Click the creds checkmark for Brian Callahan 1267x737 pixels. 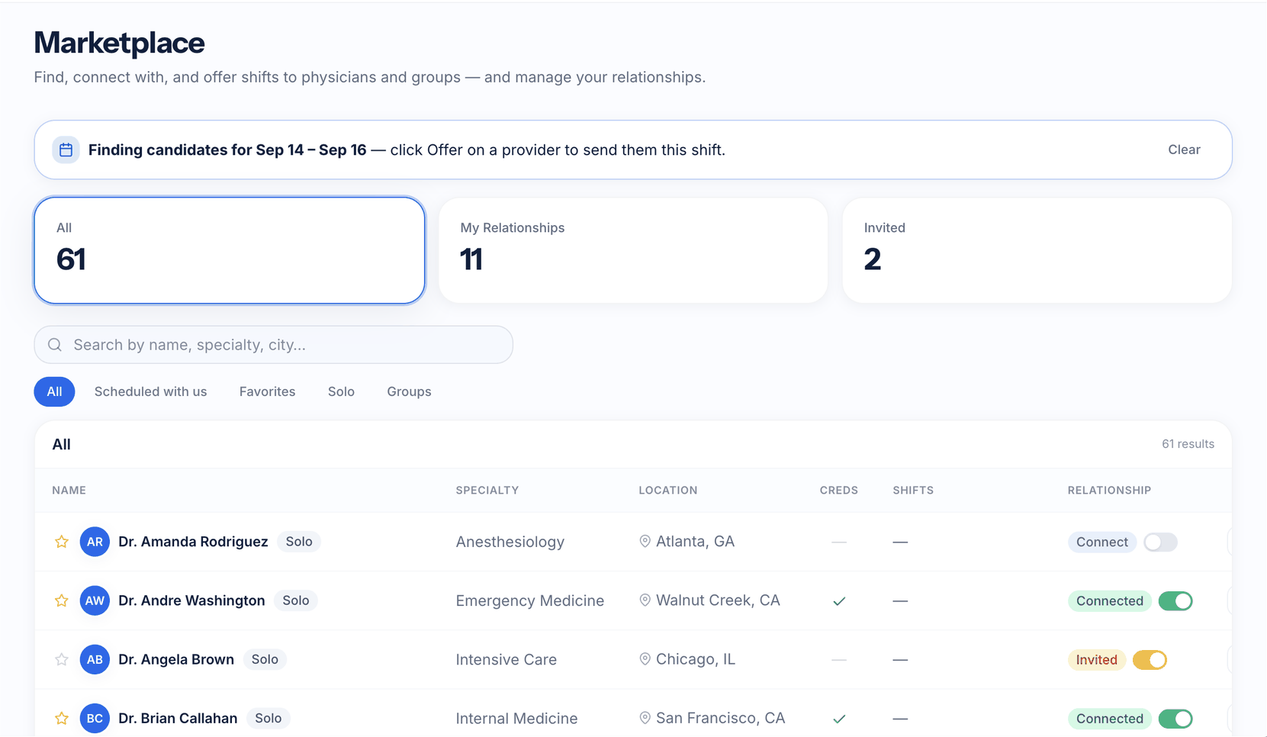click(839, 719)
